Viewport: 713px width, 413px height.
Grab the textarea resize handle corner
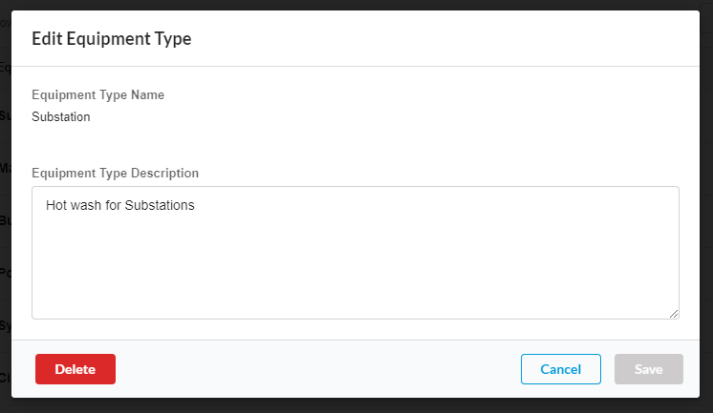[674, 313]
